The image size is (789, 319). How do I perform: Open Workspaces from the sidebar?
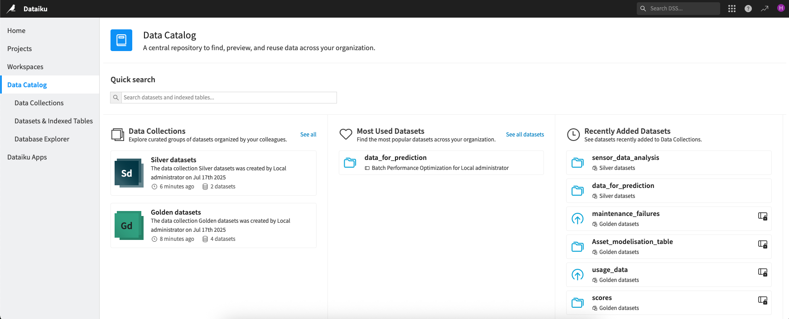click(50, 67)
